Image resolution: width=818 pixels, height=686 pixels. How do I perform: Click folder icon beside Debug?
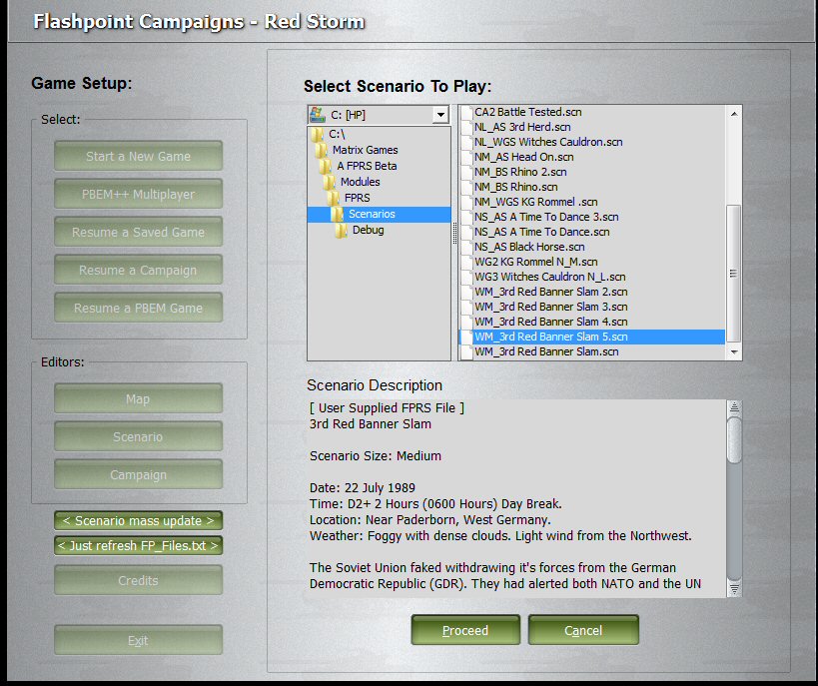click(342, 230)
